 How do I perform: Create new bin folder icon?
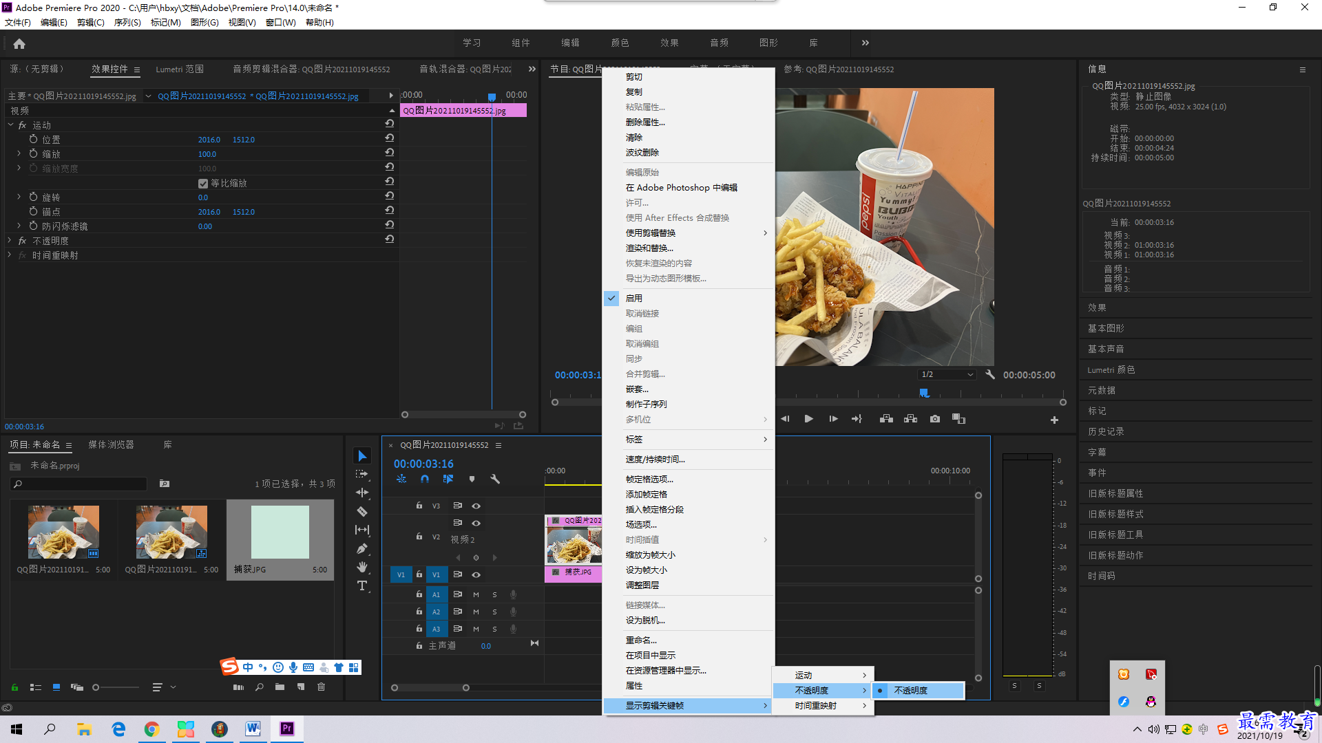(x=280, y=687)
